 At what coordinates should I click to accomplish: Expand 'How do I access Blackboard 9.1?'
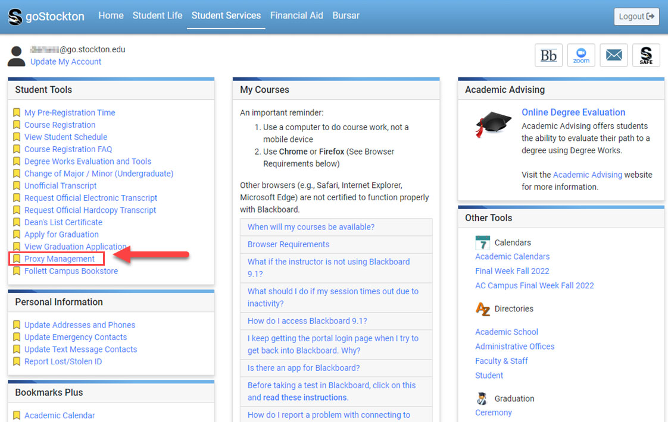pyautogui.click(x=336, y=321)
